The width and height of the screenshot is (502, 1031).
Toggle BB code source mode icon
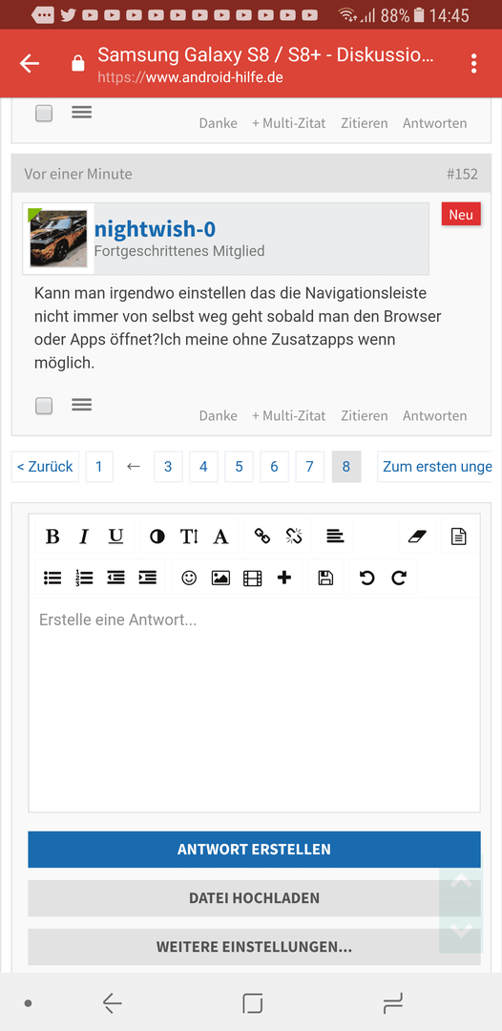pyautogui.click(x=459, y=537)
